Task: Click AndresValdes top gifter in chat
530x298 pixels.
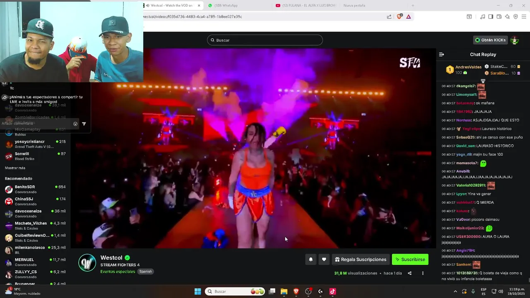Action: point(468,67)
